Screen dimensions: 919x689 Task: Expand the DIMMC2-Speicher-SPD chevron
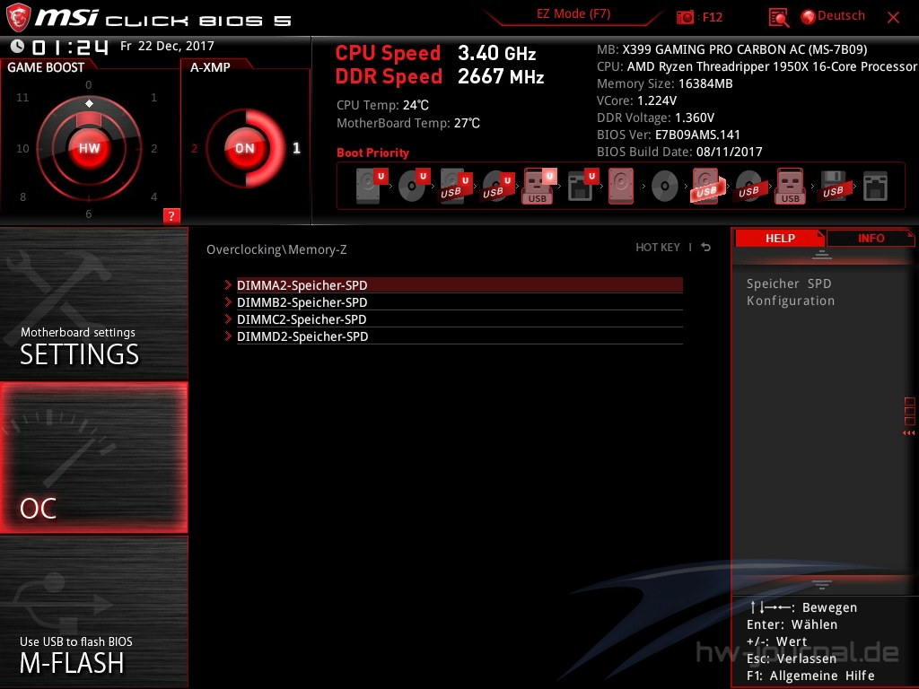(228, 318)
